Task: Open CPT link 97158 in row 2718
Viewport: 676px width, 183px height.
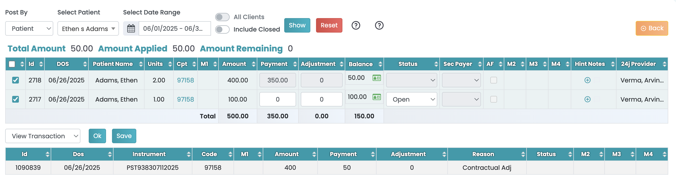Action: [185, 80]
